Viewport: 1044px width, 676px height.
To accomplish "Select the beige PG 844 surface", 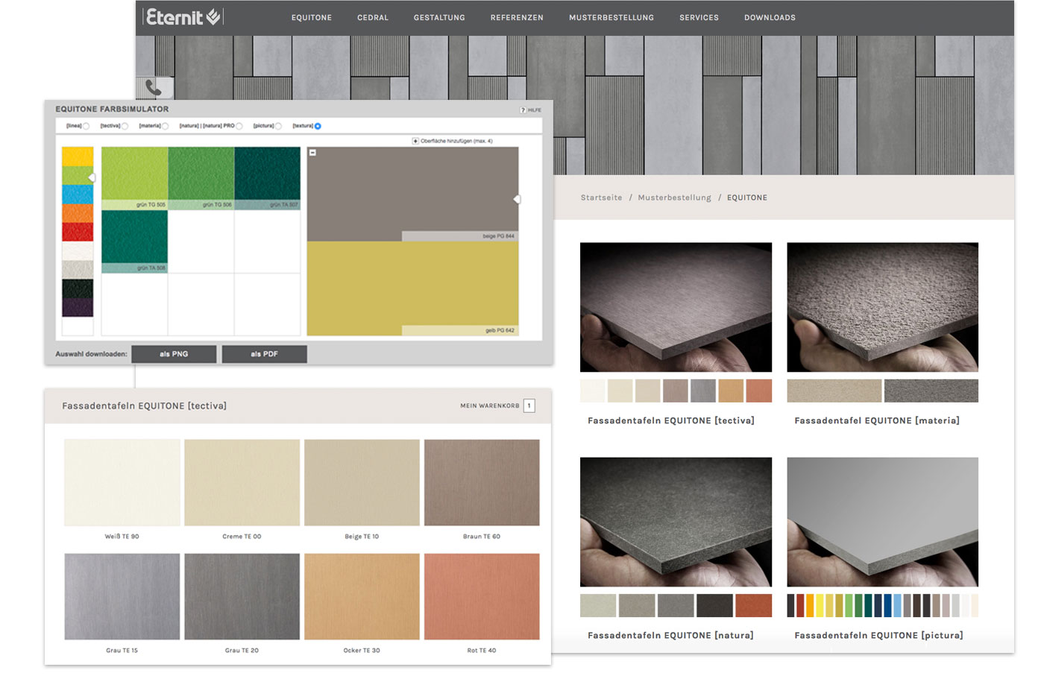I will (x=412, y=194).
